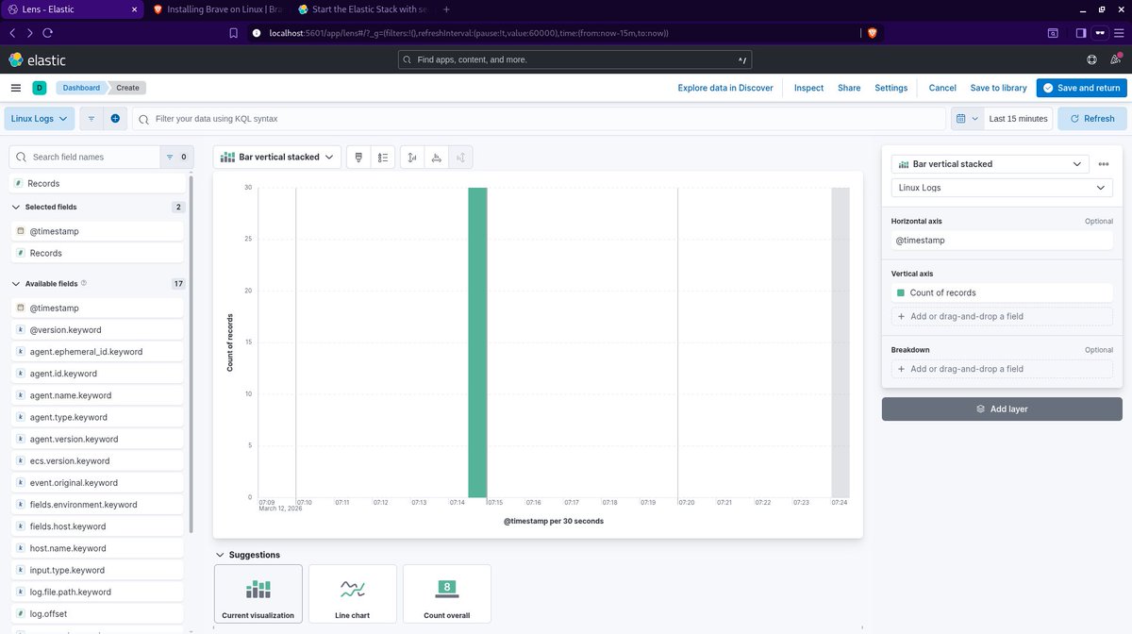
Task: Click fields.environment.keyword field
Action: pos(97,505)
